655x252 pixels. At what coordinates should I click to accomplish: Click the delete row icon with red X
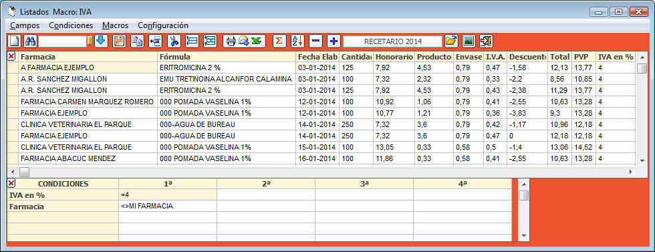tap(210, 41)
